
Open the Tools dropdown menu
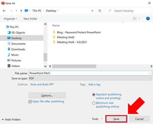click(x=97, y=119)
